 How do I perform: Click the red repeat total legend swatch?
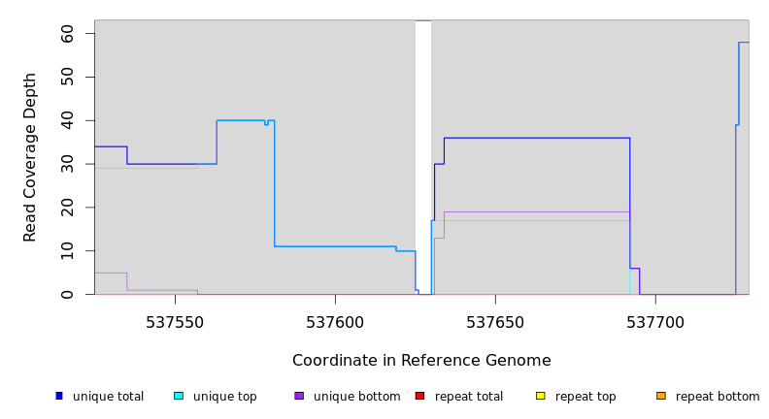click(419, 396)
